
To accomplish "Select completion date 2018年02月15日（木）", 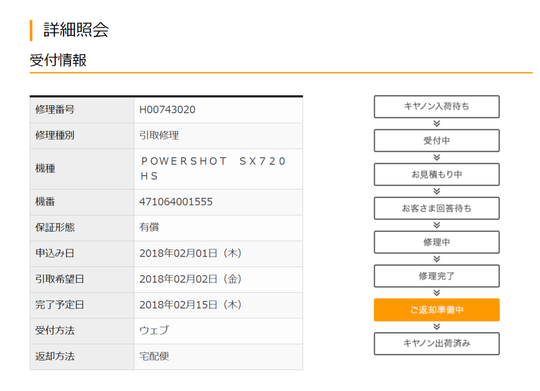I will pyautogui.click(x=190, y=305).
